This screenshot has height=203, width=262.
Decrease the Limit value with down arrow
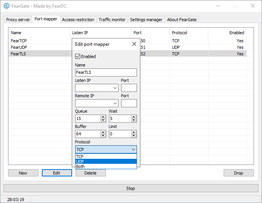133,136
